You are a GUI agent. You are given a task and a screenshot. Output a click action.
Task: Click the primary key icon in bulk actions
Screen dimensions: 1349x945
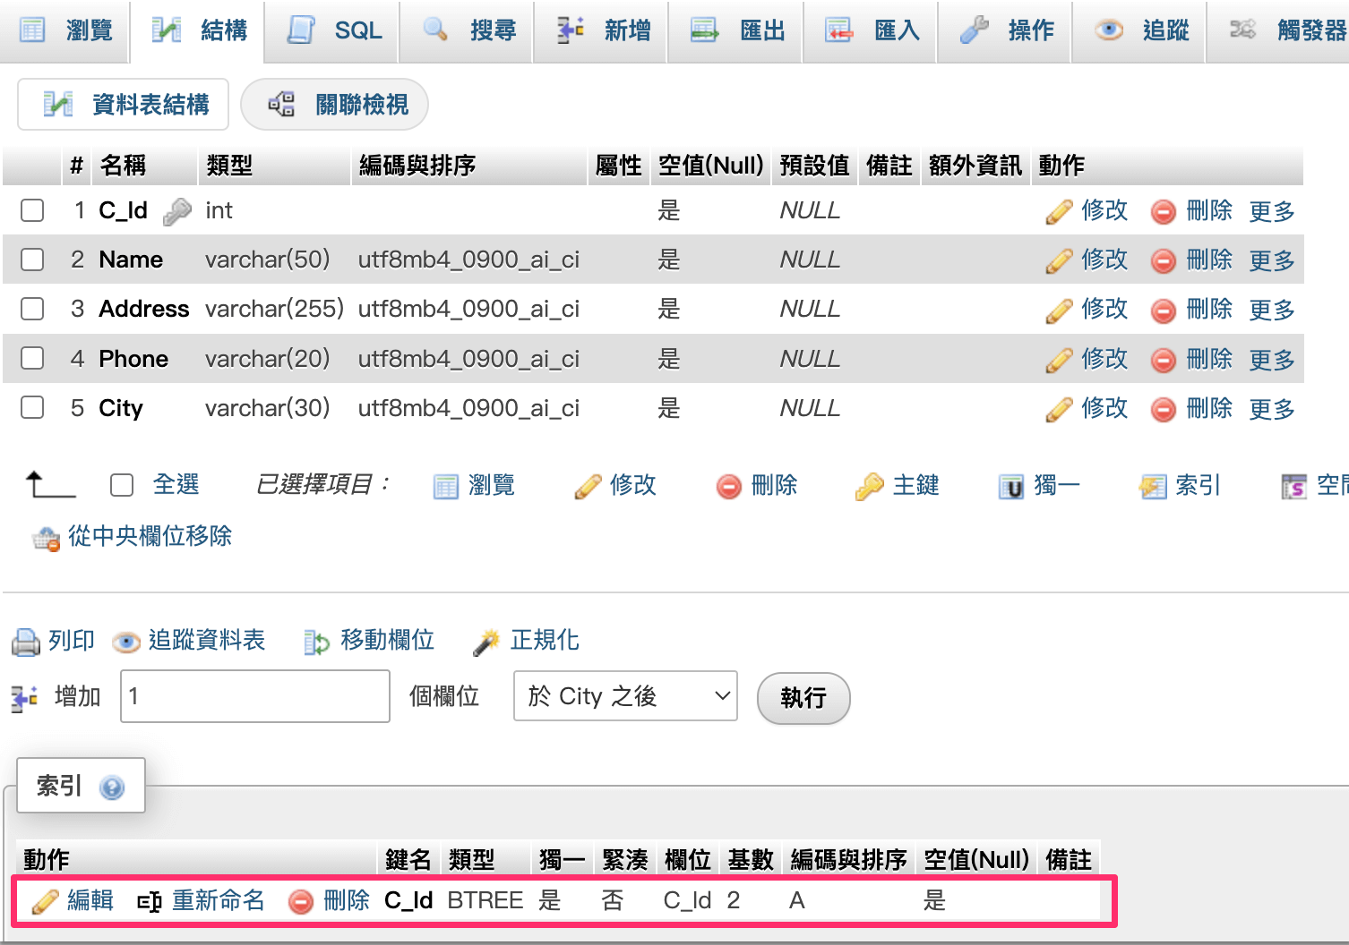click(869, 486)
